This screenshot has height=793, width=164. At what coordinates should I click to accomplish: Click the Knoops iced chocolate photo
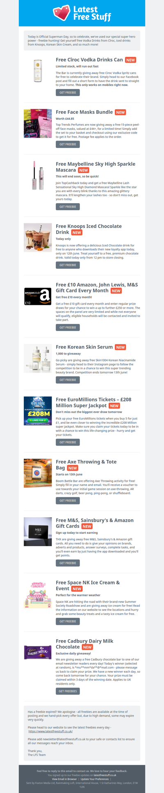38,237
